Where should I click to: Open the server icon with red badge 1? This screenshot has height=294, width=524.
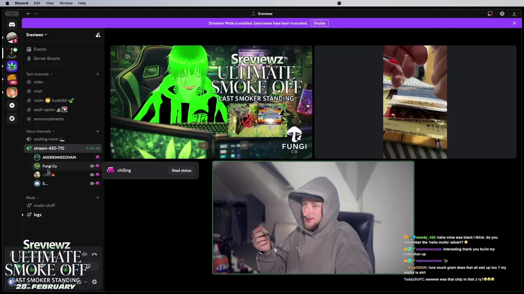(x=12, y=38)
